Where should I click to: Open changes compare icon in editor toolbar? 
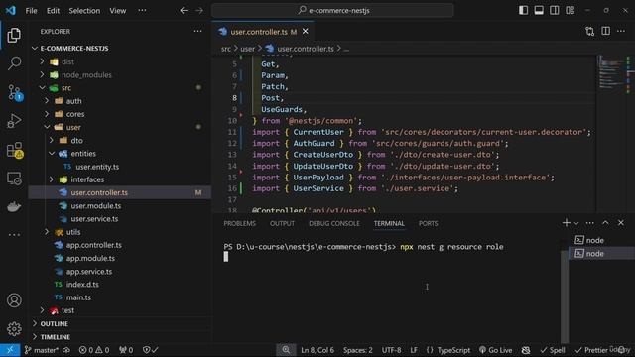click(x=589, y=31)
